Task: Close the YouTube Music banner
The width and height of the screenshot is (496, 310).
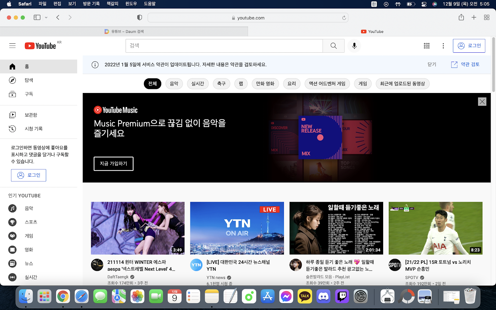Action: tap(482, 102)
